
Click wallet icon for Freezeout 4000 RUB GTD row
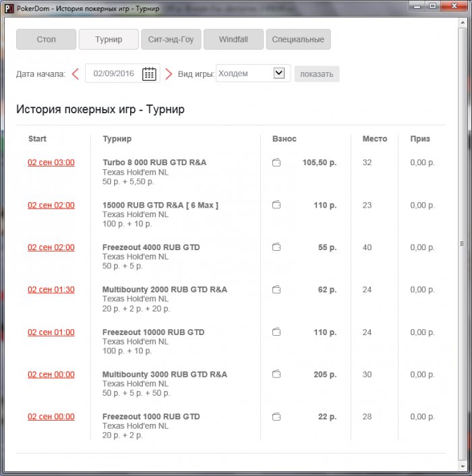tap(276, 247)
